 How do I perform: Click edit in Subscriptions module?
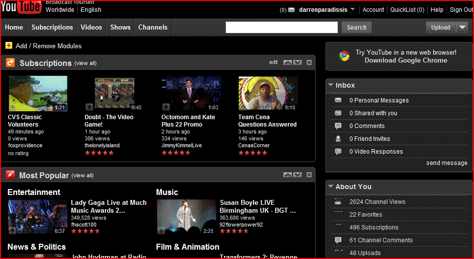(x=273, y=63)
